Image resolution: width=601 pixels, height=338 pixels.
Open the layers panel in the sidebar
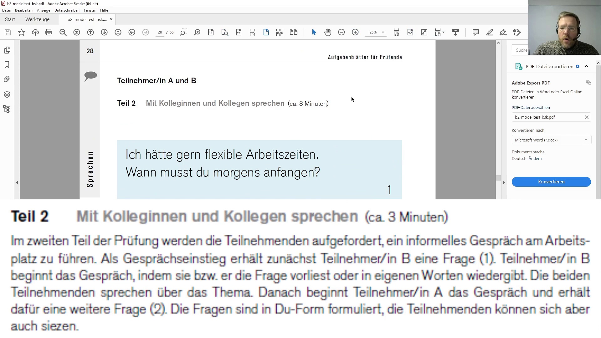tap(7, 94)
